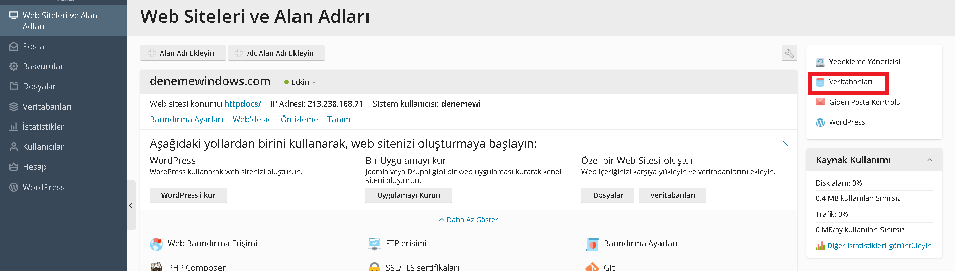Viewport: 955px width, 271px height.
Task: Open the Etkin status dropdown
Action: coord(300,82)
